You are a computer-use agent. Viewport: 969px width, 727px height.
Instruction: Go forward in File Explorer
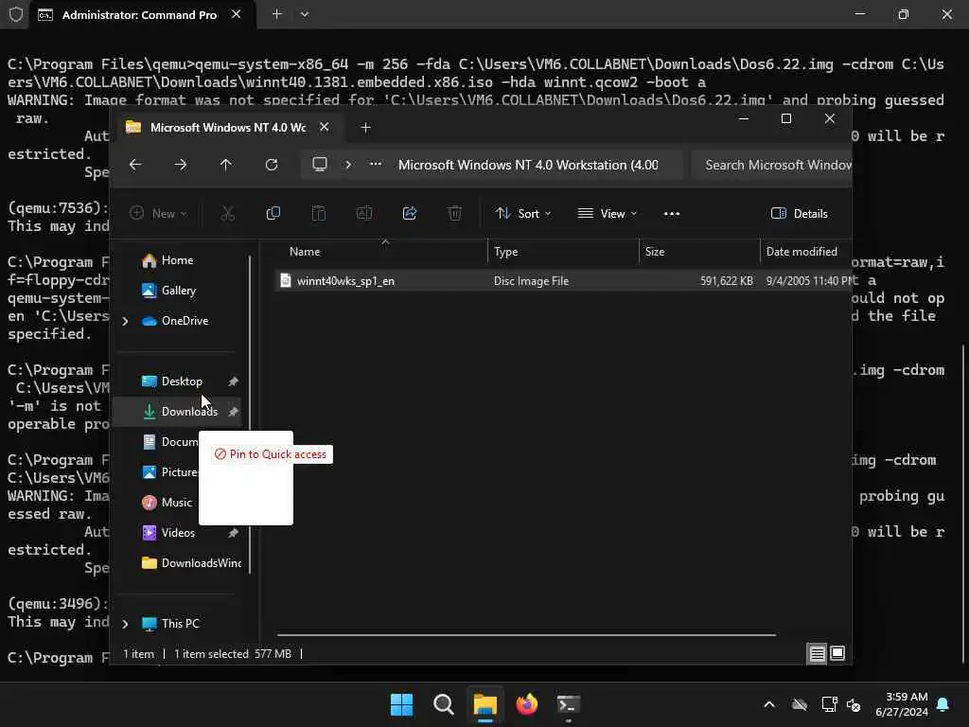pyautogui.click(x=181, y=165)
